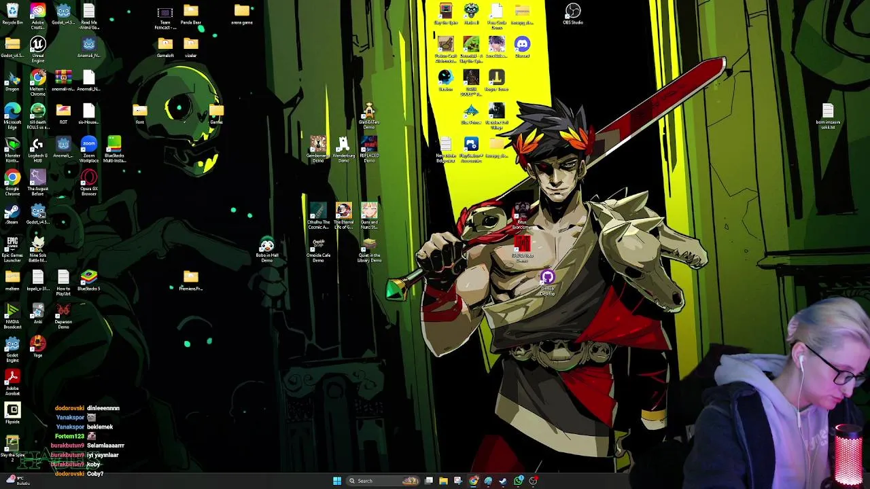The image size is (870, 489).
Task: Launch Logitech G HUB shortcut
Action: (x=37, y=149)
